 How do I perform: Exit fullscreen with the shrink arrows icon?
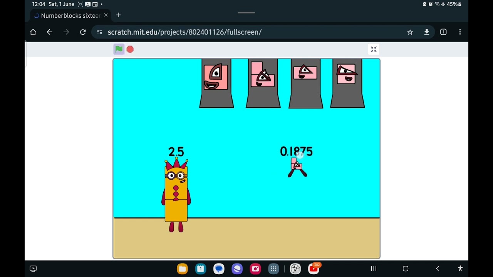374,49
